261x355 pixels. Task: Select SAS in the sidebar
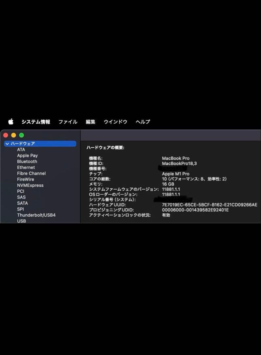pos(21,197)
